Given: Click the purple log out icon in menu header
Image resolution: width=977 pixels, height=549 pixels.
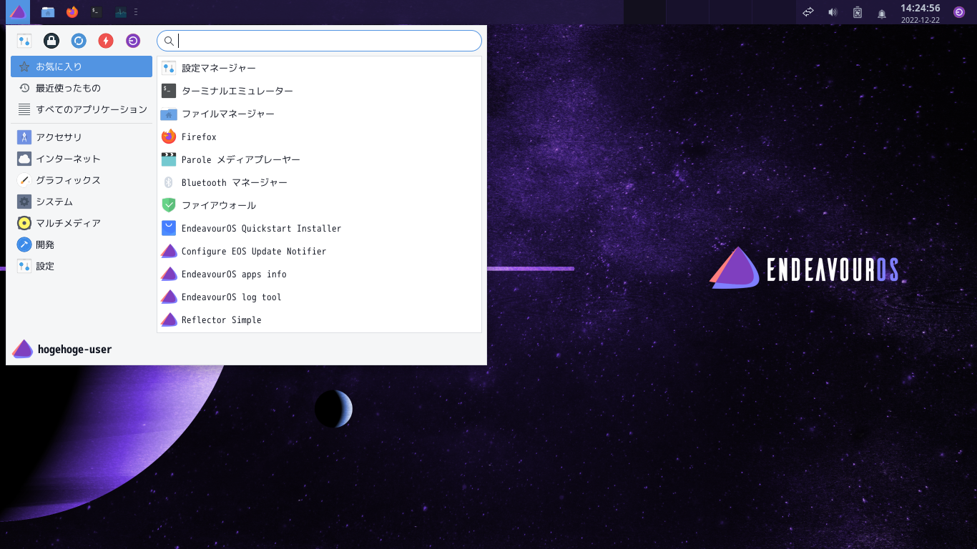Looking at the screenshot, I should 133,41.
